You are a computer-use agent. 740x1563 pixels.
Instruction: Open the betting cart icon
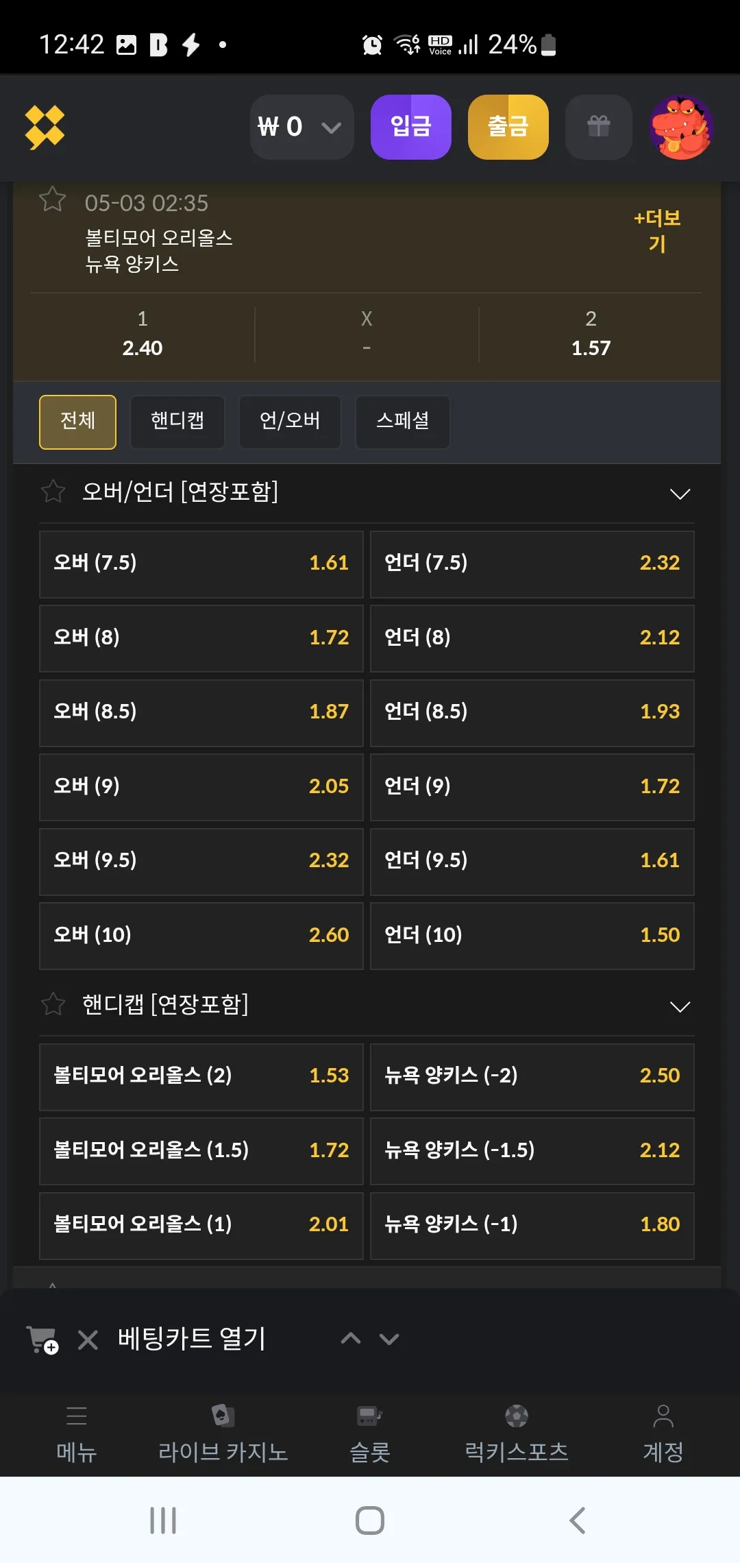coord(42,1340)
